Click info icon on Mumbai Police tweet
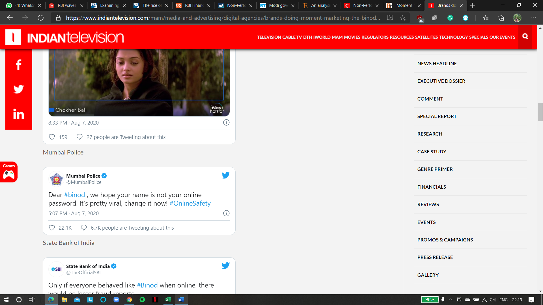The height and width of the screenshot is (305, 543). click(226, 213)
